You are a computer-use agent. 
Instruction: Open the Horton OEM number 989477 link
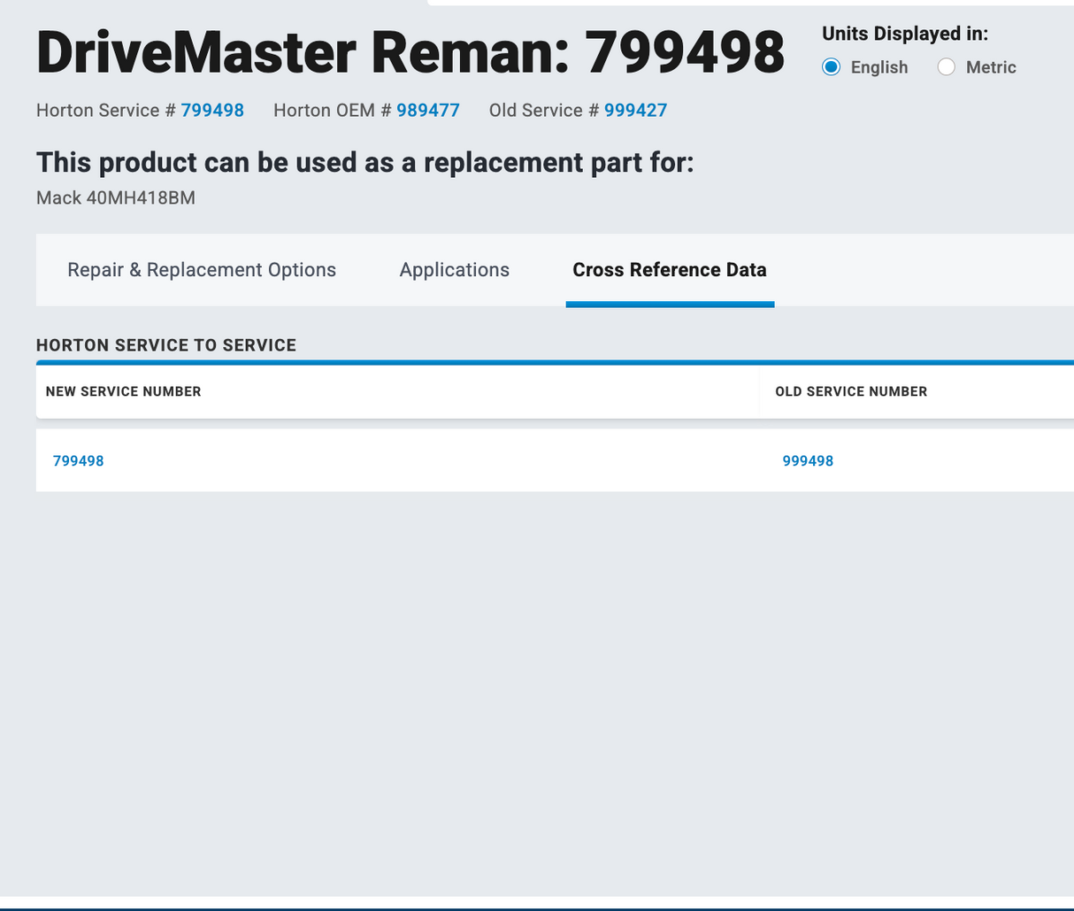coord(428,111)
